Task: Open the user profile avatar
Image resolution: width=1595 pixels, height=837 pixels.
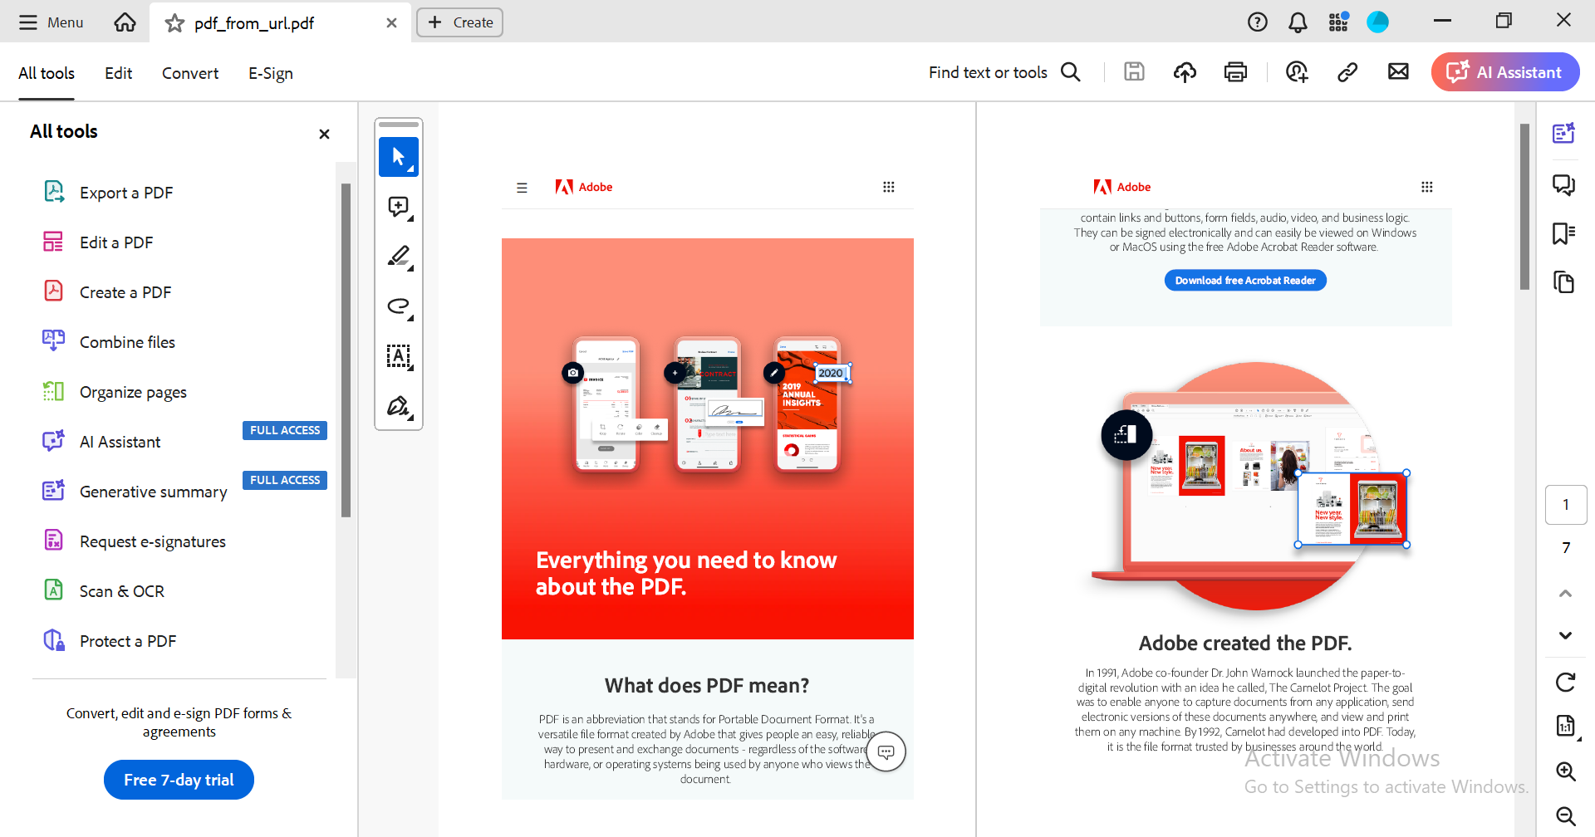Action: [x=1377, y=22]
